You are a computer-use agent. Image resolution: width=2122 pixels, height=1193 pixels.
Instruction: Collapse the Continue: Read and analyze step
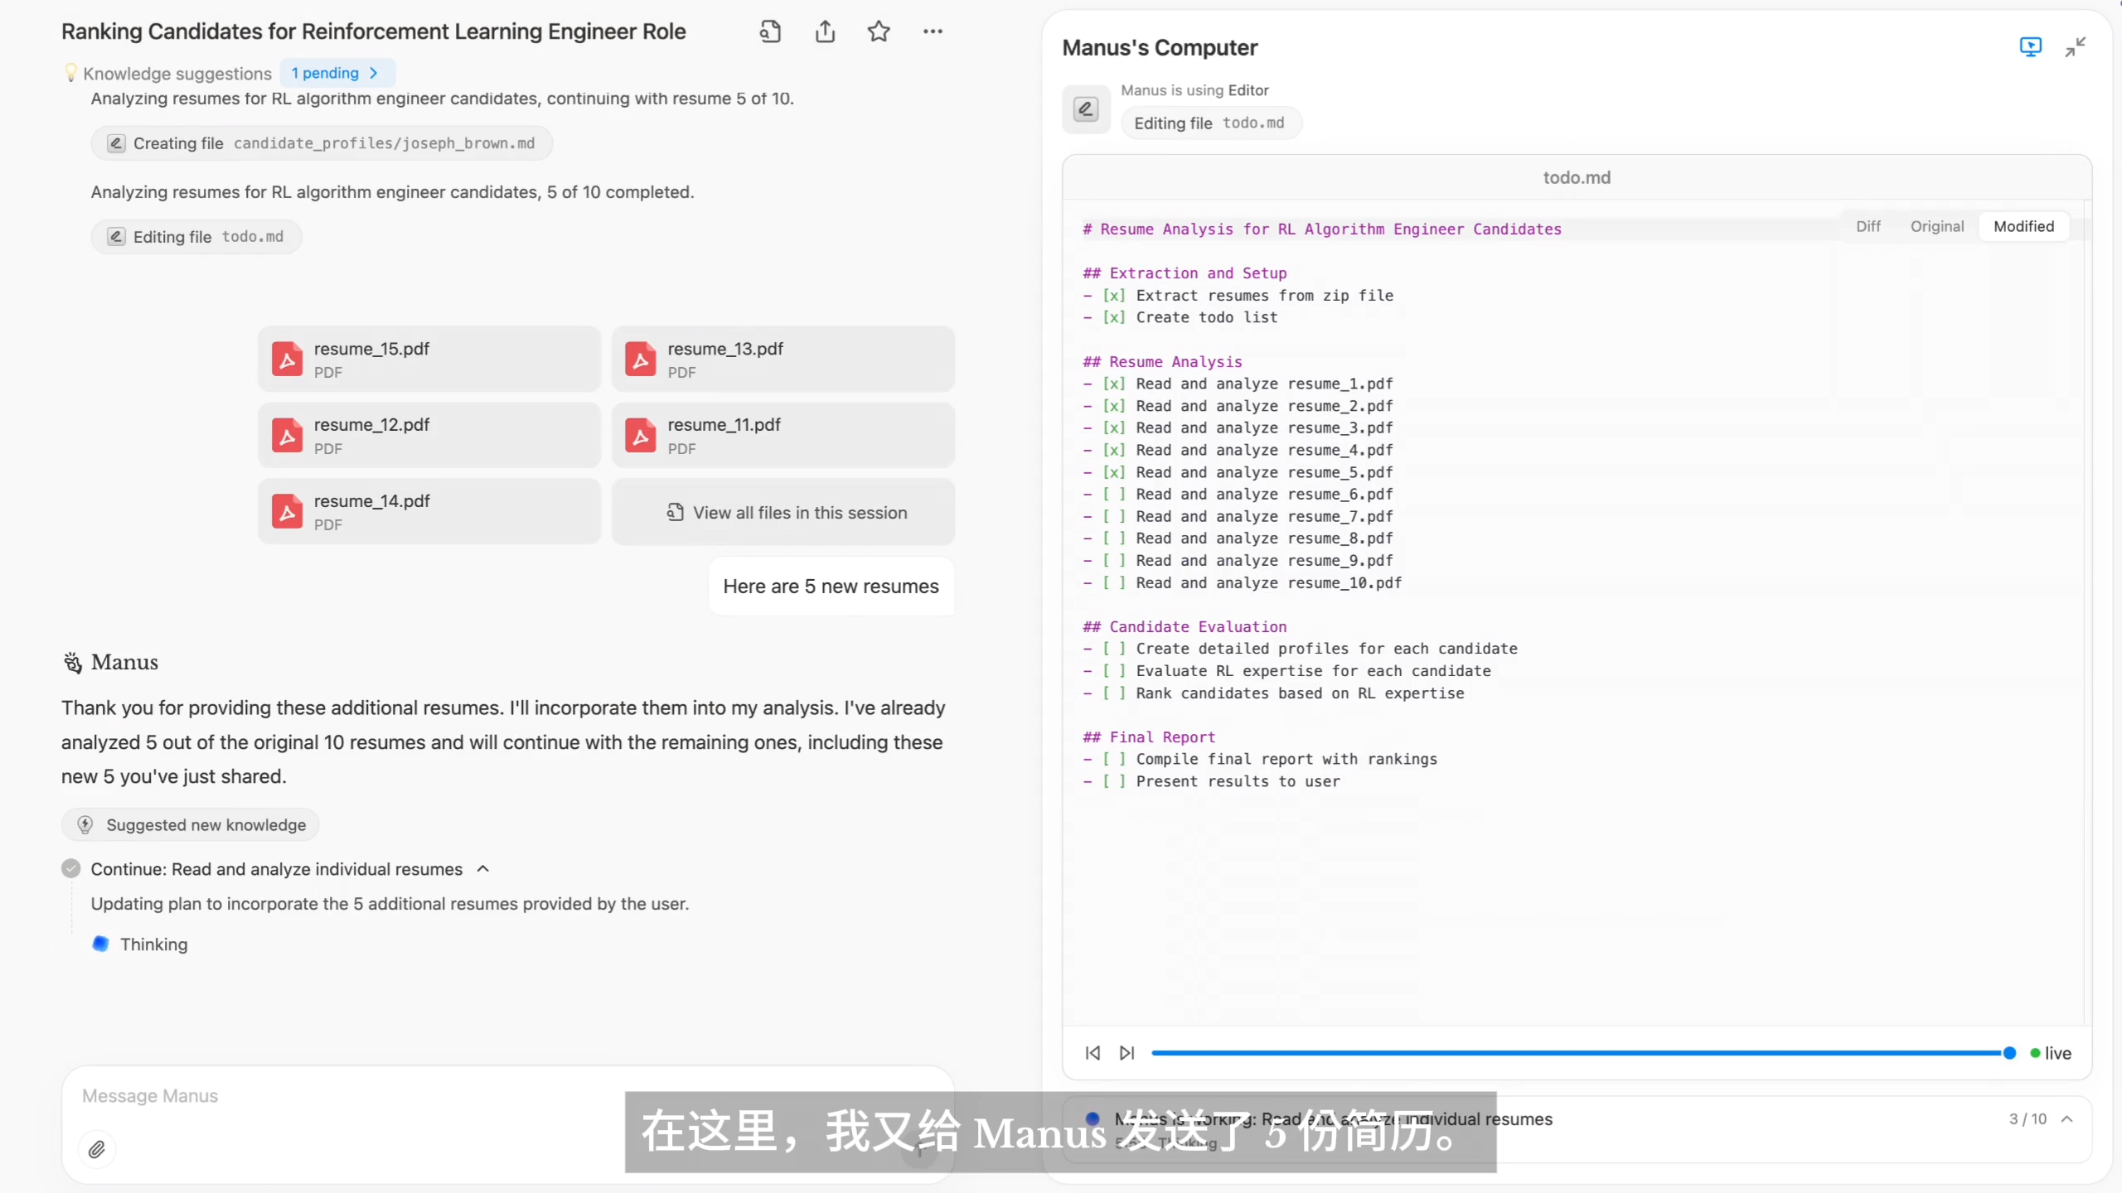pyautogui.click(x=483, y=869)
